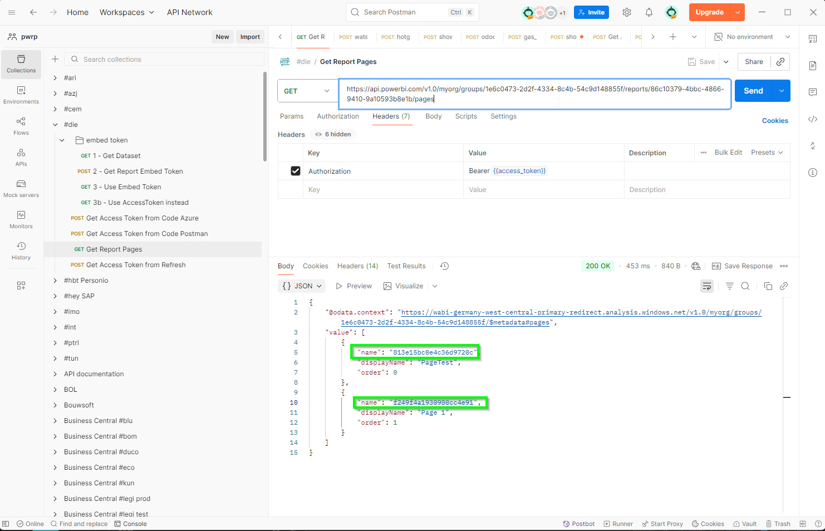This screenshot has width=825, height=531.
Task: Open the configure workspace sidebar grid icon
Action: point(21,286)
